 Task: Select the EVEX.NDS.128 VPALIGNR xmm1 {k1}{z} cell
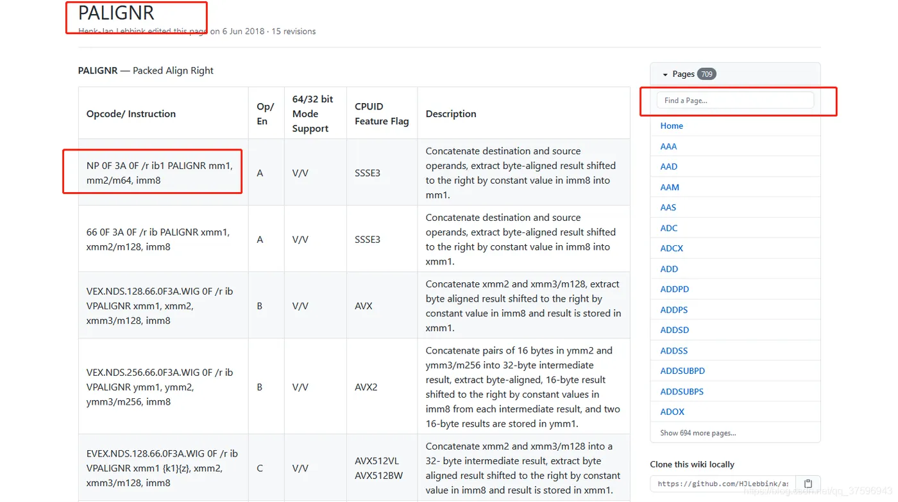[163, 468]
